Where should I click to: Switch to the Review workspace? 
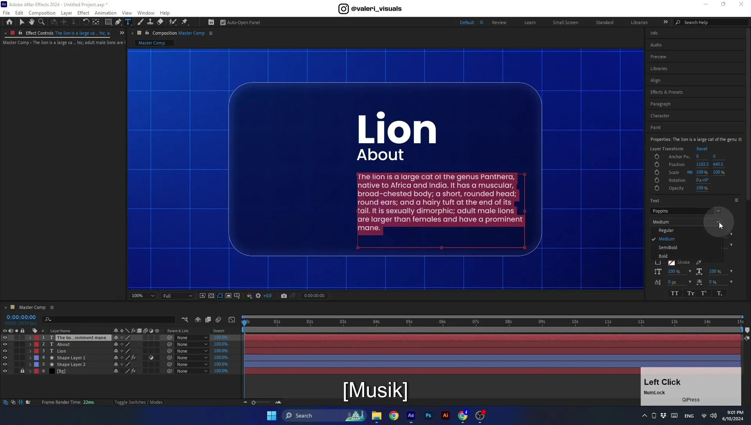pos(499,23)
